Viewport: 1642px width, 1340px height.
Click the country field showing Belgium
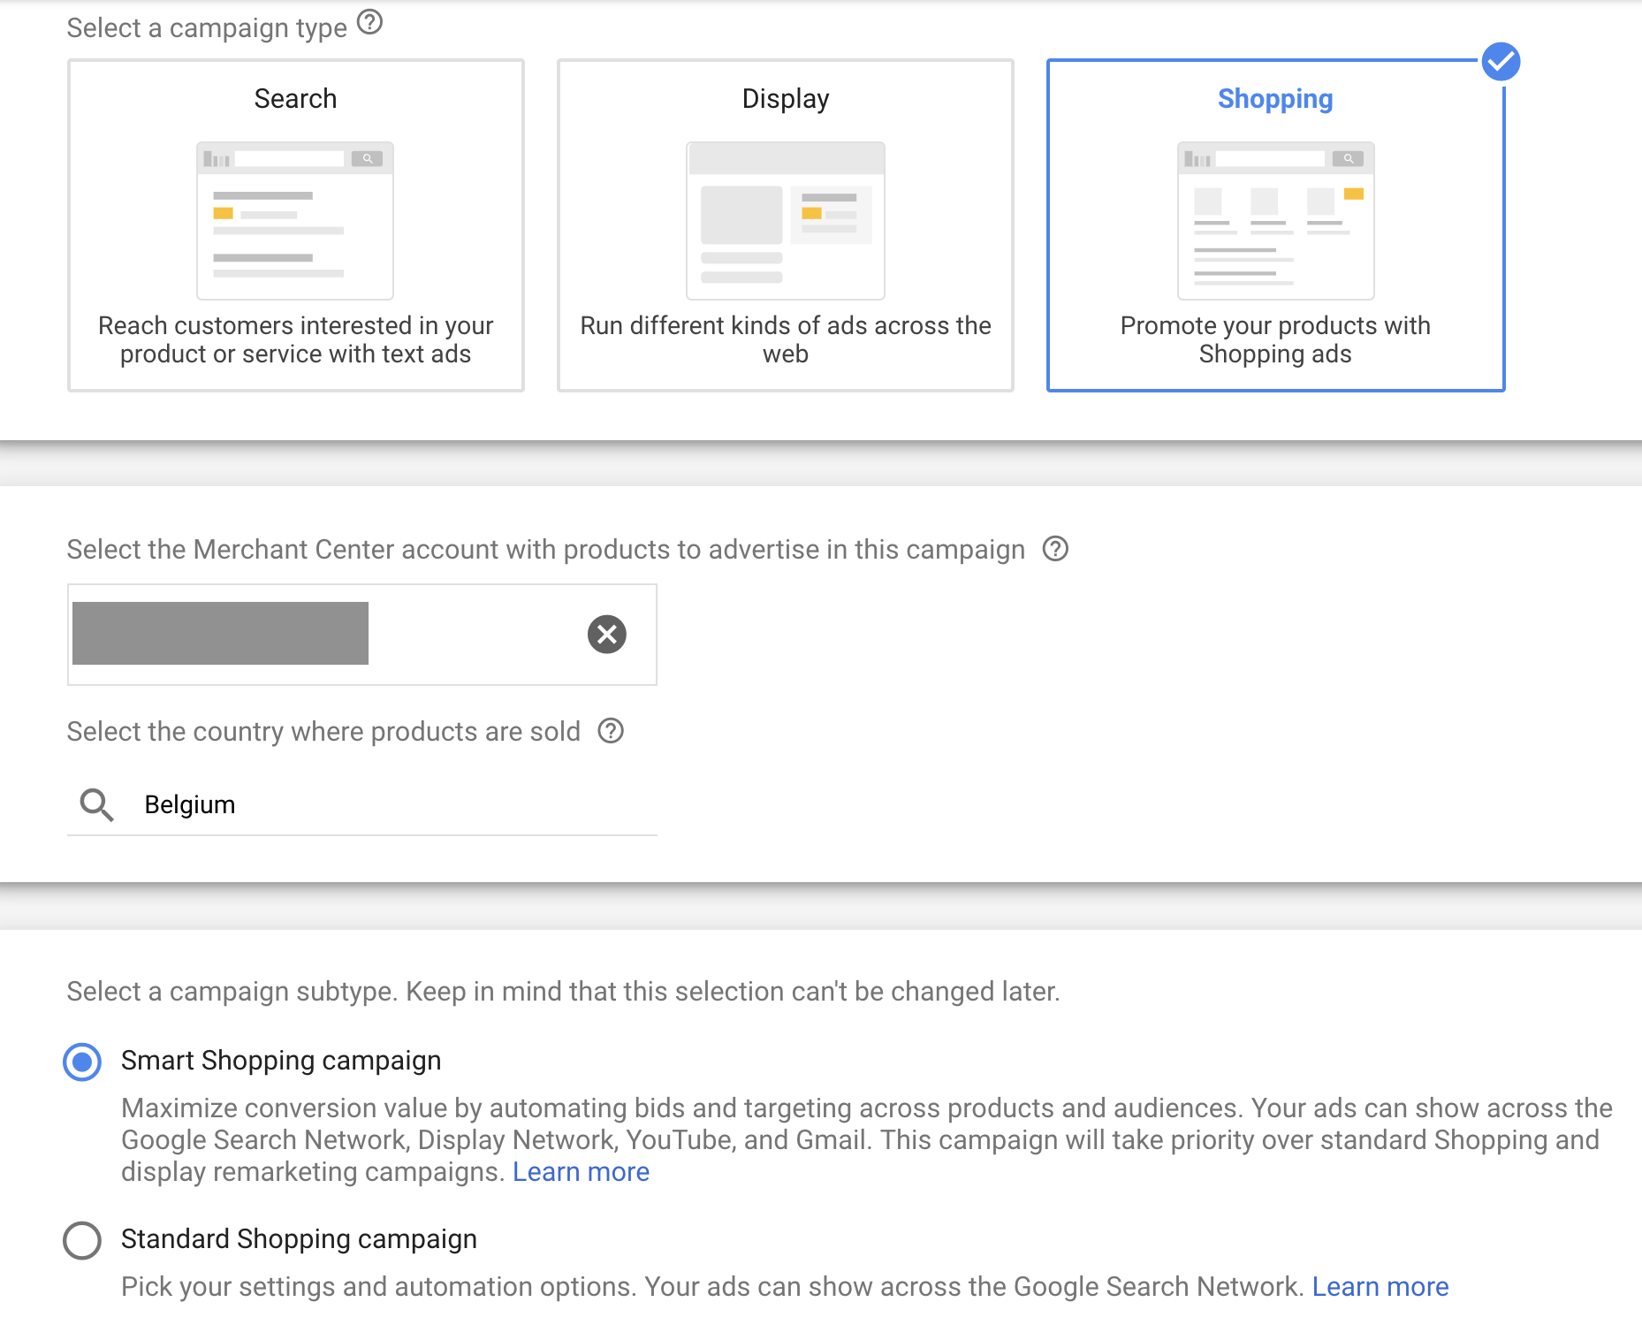tap(389, 804)
